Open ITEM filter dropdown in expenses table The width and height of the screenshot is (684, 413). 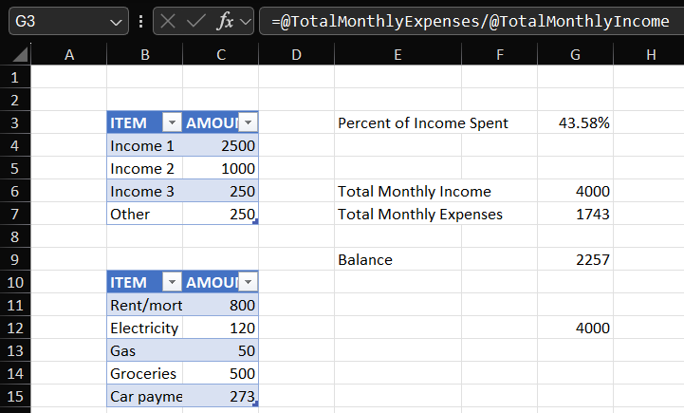[x=172, y=282]
